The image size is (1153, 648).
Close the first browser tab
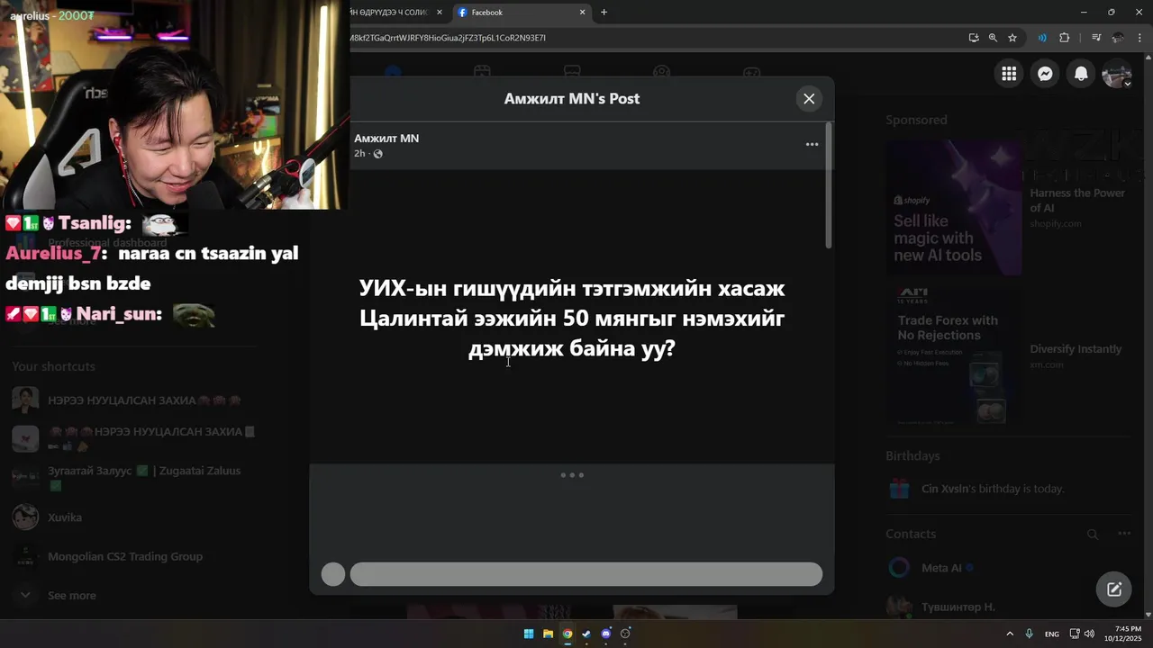[x=440, y=13]
